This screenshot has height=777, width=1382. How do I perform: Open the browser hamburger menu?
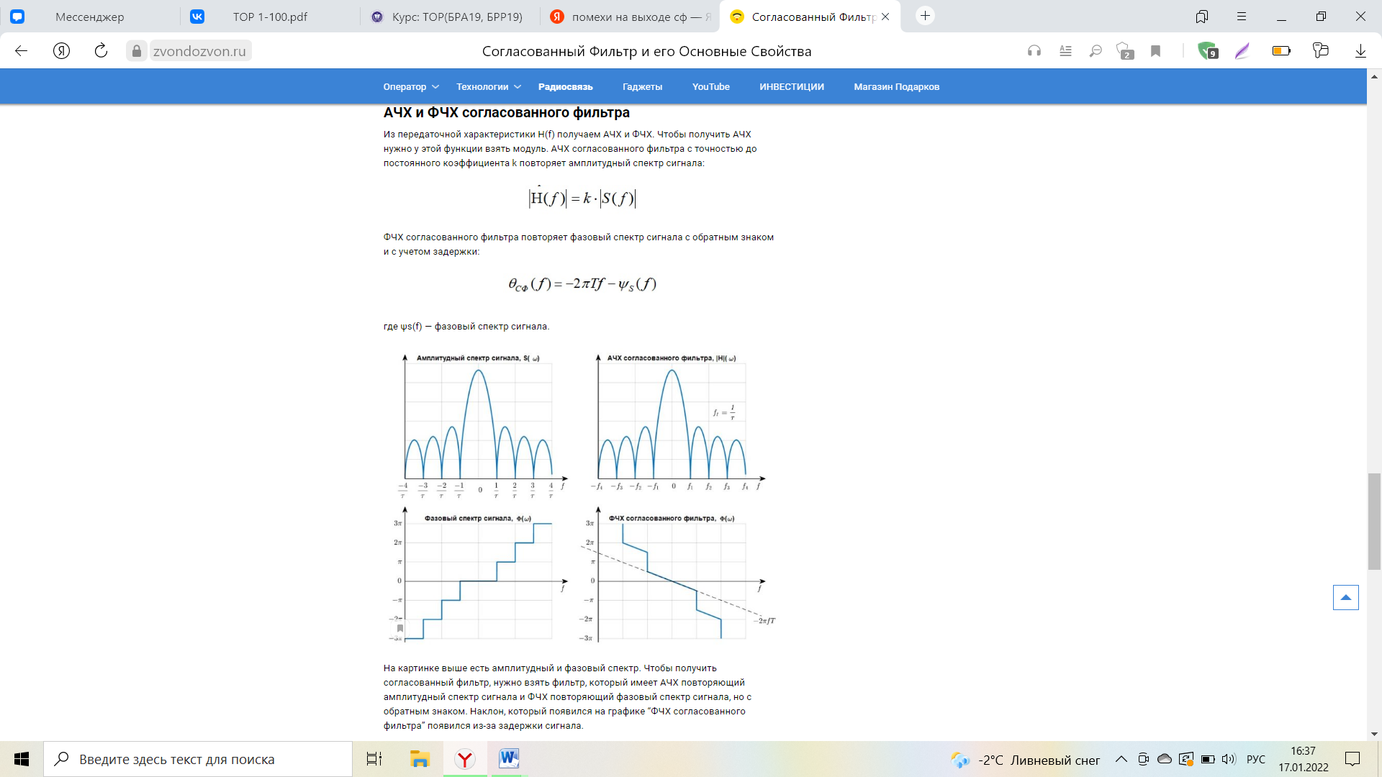tap(1242, 17)
